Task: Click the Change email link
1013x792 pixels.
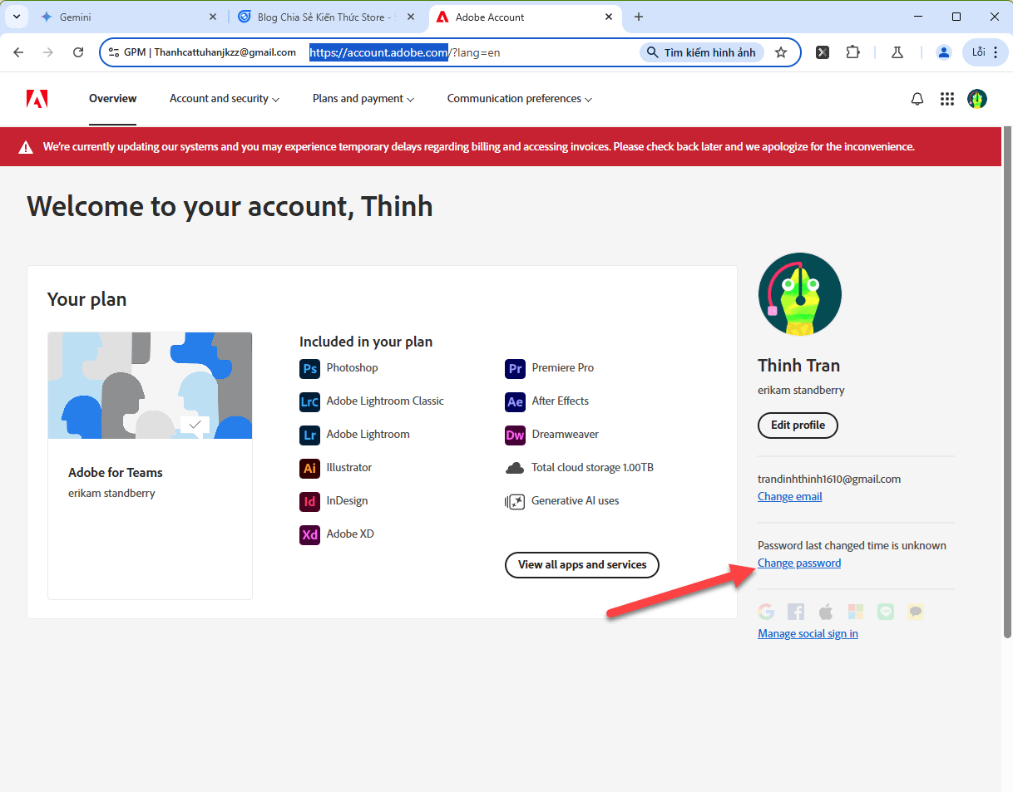Action: pyautogui.click(x=790, y=497)
